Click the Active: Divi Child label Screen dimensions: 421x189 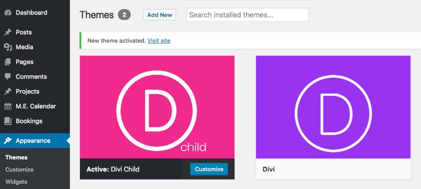pyautogui.click(x=113, y=169)
